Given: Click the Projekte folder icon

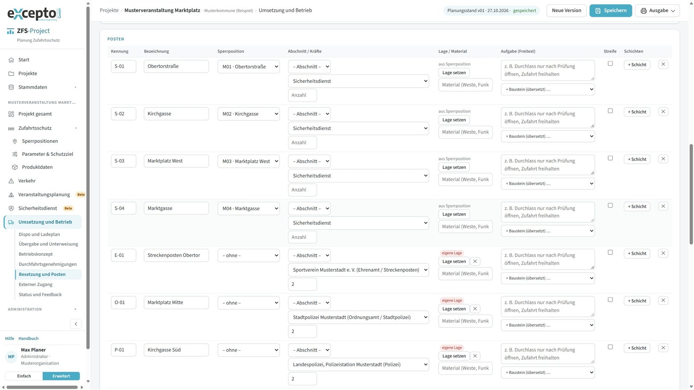Looking at the screenshot, I should coord(11,74).
